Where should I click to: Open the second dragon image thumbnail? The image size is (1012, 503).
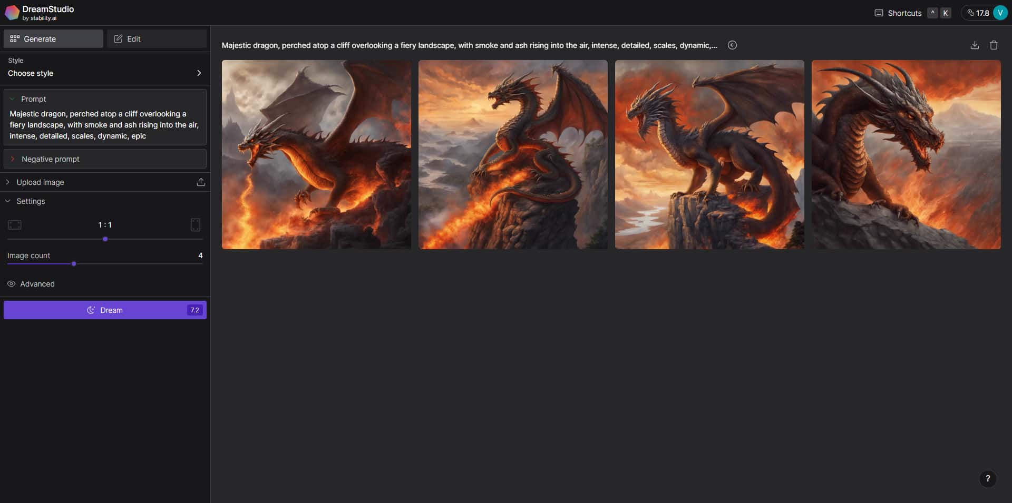click(513, 154)
